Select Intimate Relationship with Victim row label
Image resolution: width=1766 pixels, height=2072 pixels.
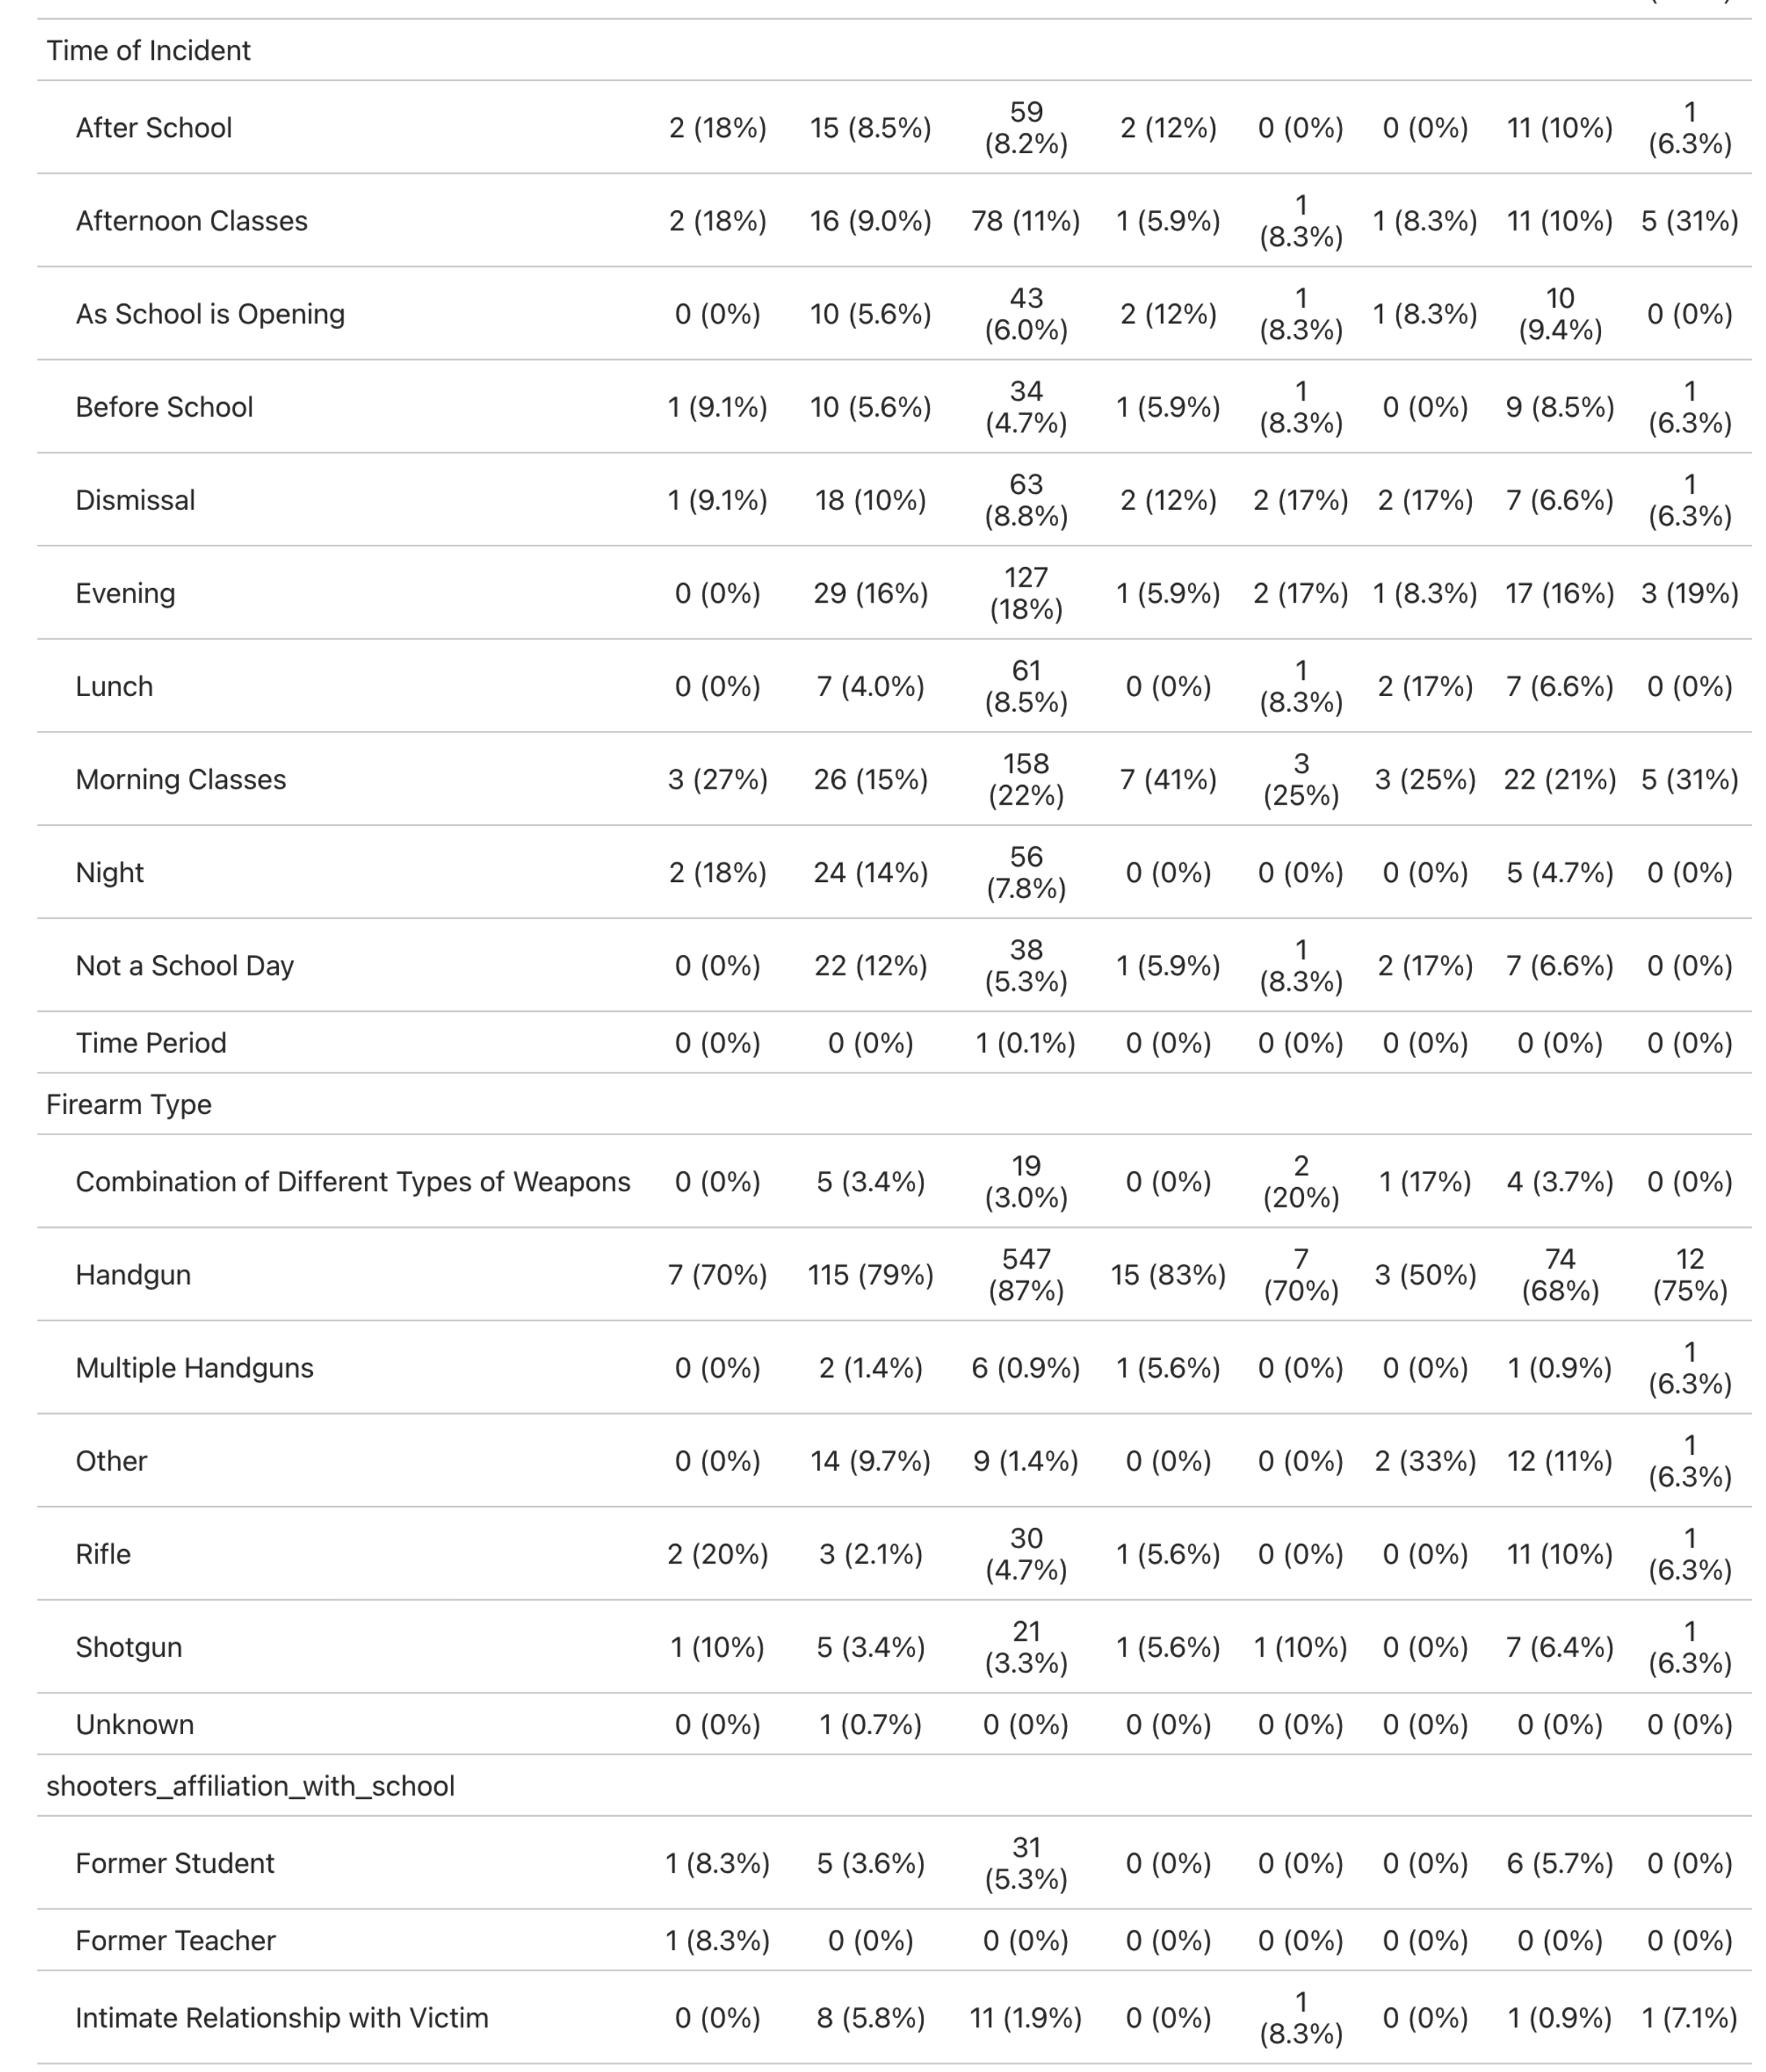281,2018
